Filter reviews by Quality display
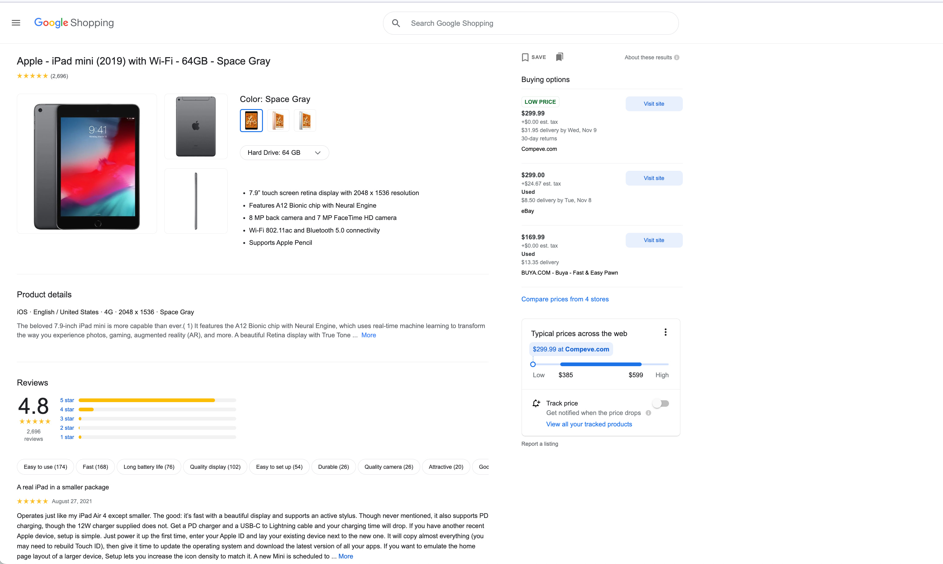This screenshot has height=564, width=943. pyautogui.click(x=215, y=467)
